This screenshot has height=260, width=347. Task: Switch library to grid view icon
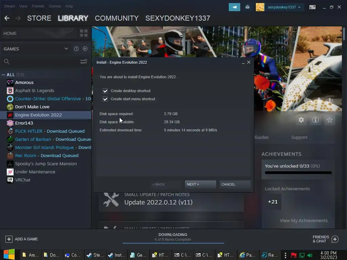(84, 33)
